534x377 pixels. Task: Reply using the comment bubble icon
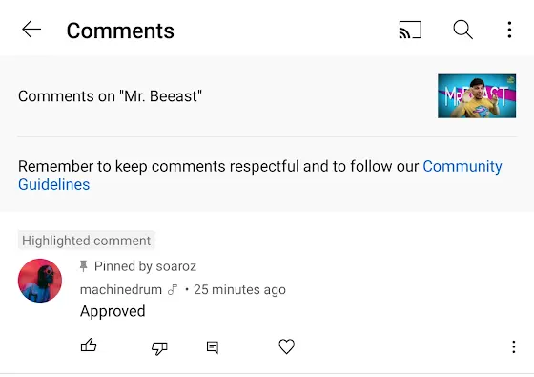213,347
